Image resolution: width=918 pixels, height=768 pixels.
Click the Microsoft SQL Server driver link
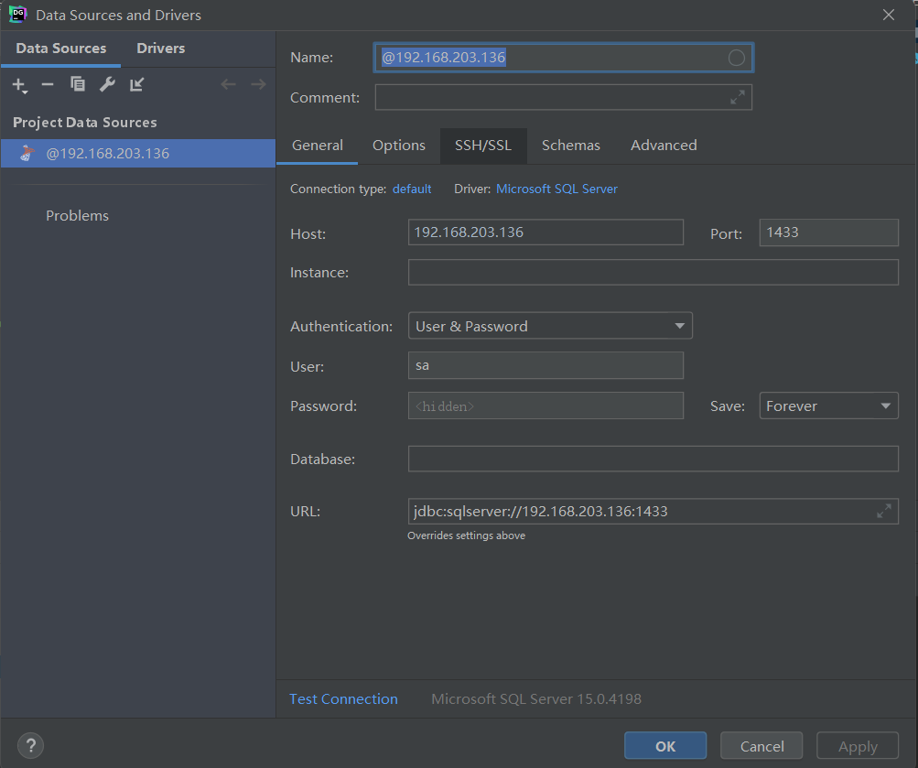(556, 189)
